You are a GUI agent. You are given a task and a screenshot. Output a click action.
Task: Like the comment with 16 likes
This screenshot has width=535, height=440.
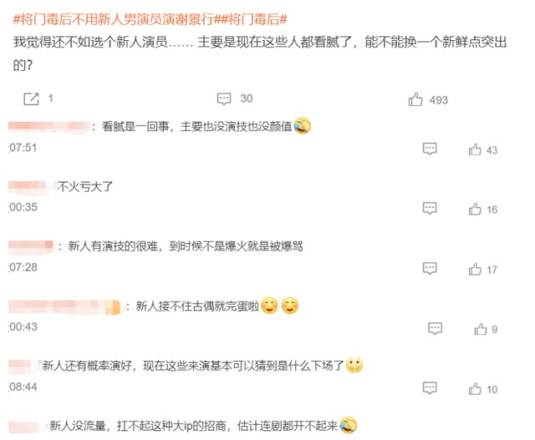pyautogui.click(x=475, y=209)
